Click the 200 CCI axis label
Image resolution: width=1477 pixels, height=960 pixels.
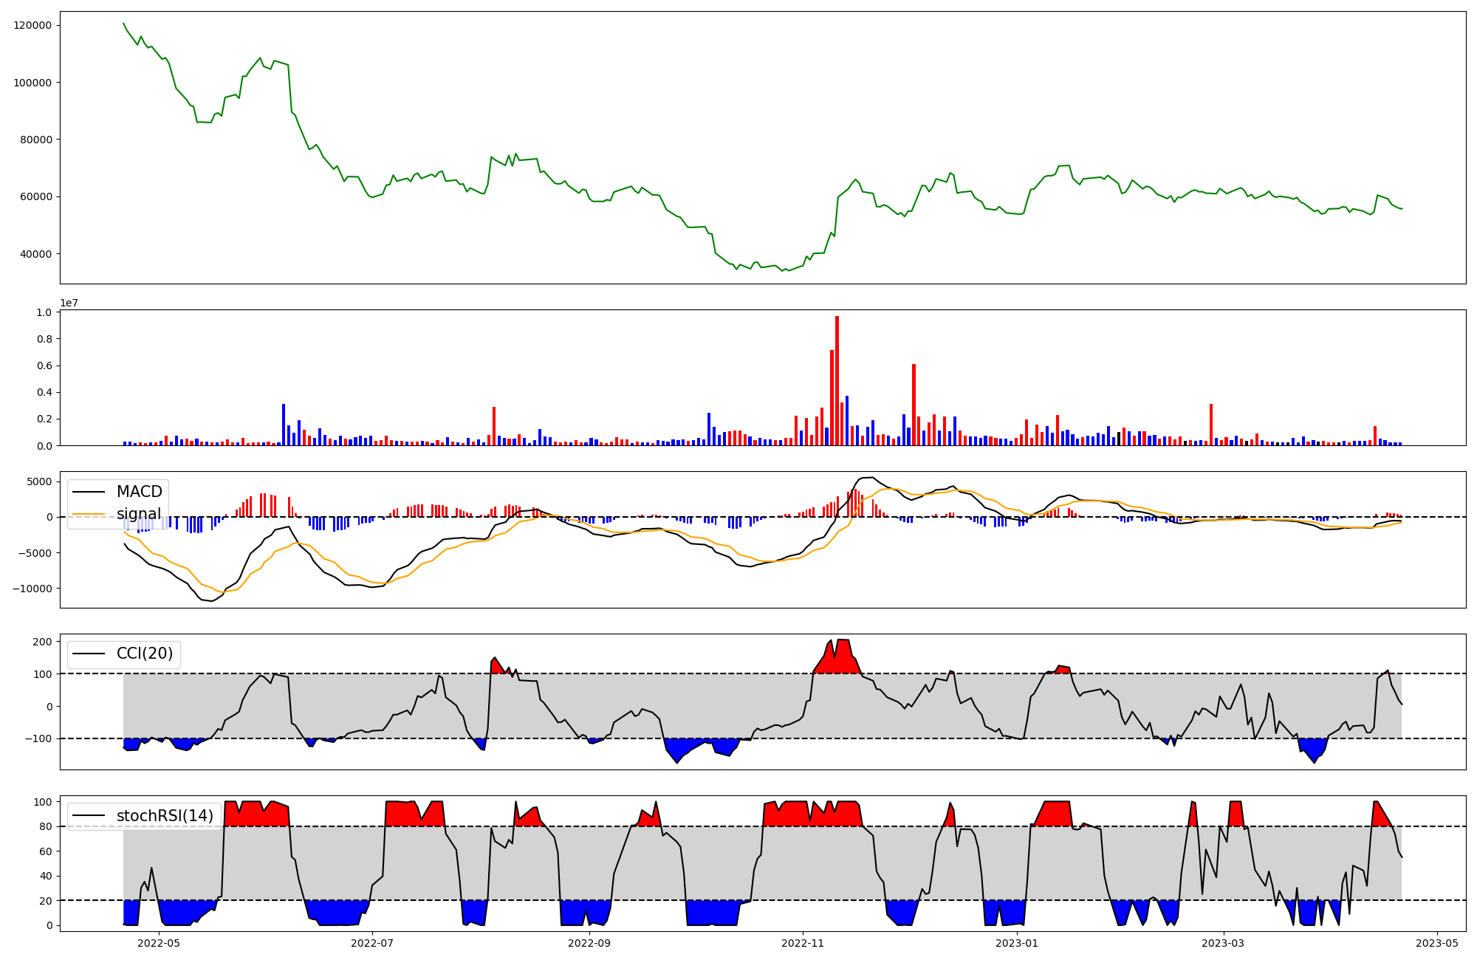(x=43, y=642)
